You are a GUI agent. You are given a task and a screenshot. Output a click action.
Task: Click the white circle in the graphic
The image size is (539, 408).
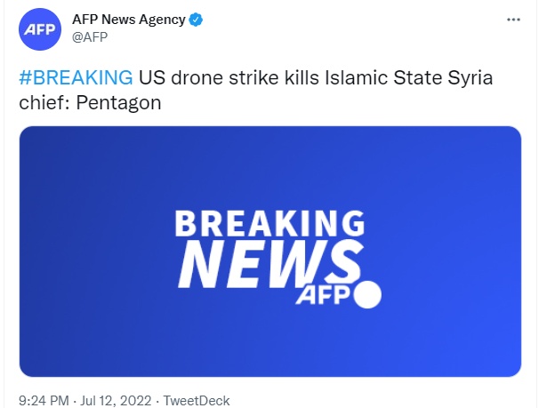click(367, 294)
